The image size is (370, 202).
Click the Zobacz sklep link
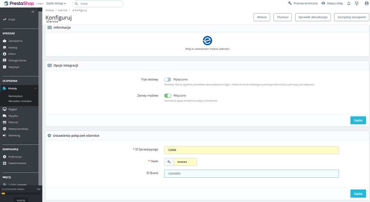[335, 3]
